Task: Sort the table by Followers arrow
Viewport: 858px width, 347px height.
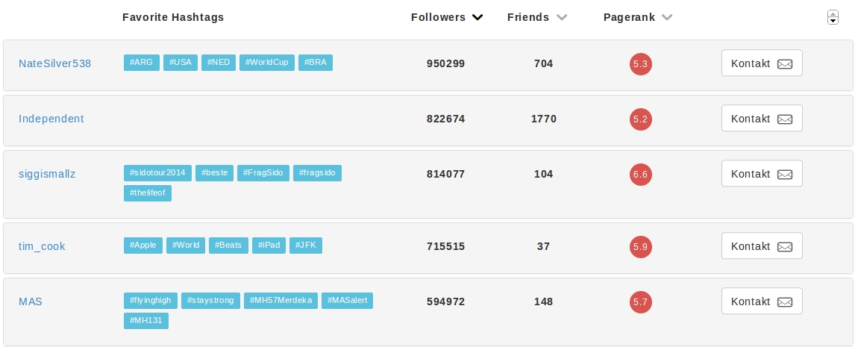Action: pyautogui.click(x=477, y=17)
